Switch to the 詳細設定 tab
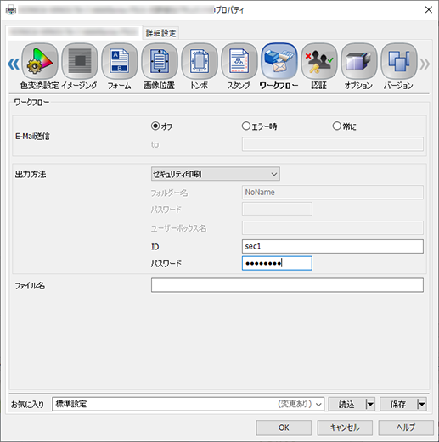Screen dimensions: 439x442 [160, 33]
